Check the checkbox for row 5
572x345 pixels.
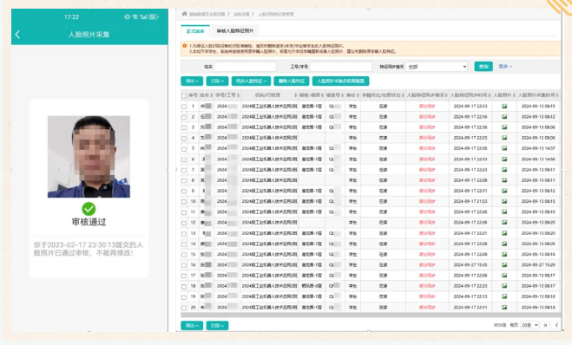click(184, 148)
